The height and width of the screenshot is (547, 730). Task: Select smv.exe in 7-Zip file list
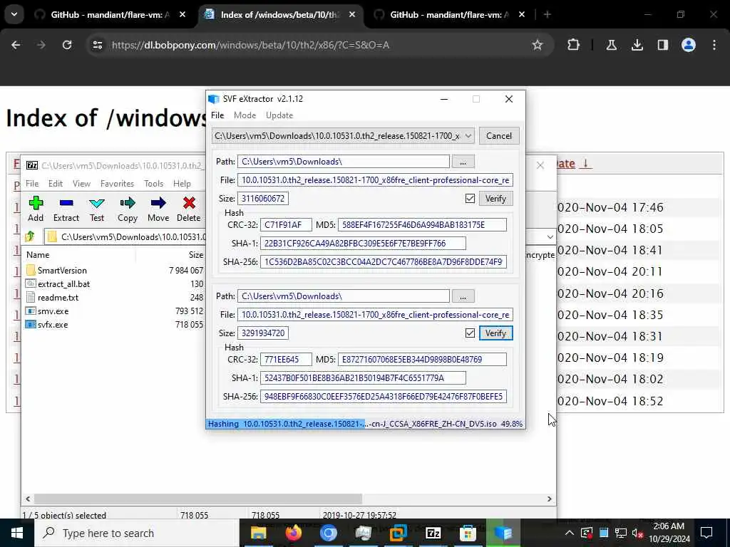(53, 311)
